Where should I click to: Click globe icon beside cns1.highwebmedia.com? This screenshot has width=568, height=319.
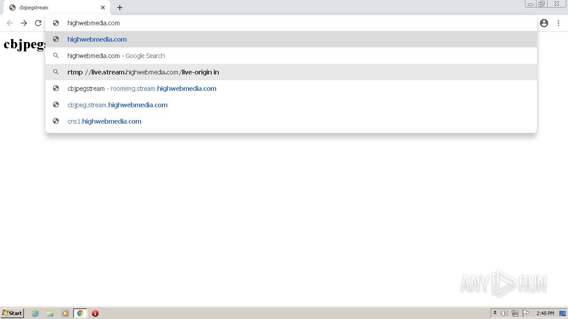point(56,121)
